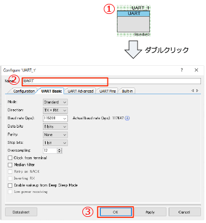The image size is (206, 223).
Task: Open the UART Advanced tab
Action: click(81, 91)
